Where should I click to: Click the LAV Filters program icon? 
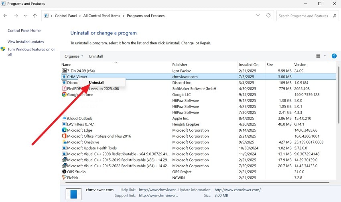point(64,124)
